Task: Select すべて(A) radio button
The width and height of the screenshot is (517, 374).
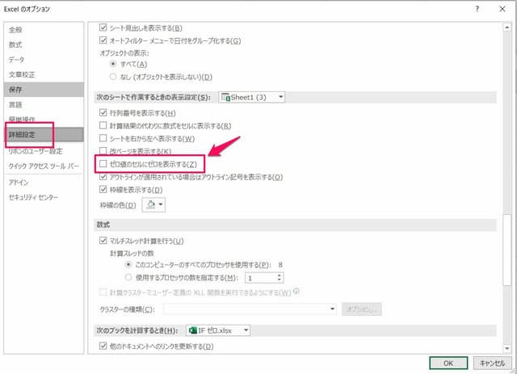Action: pos(113,64)
